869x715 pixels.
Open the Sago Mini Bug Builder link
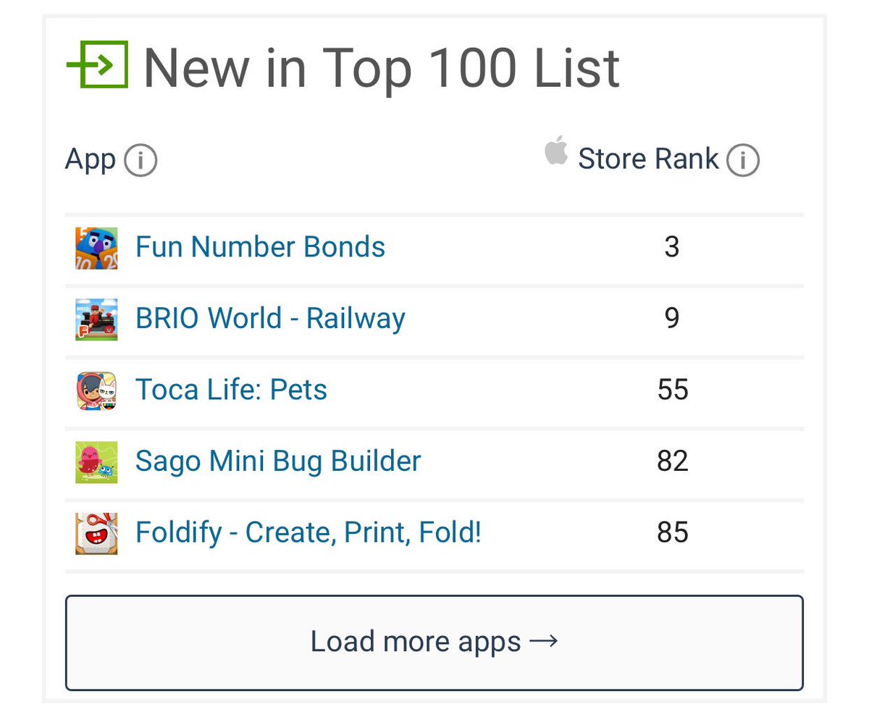pyautogui.click(x=278, y=461)
